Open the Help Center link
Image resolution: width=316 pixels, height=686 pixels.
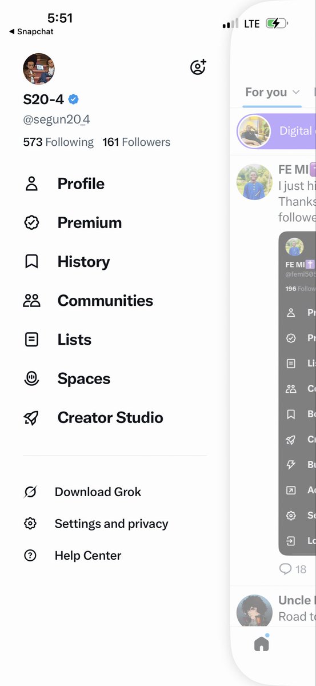[x=88, y=556]
